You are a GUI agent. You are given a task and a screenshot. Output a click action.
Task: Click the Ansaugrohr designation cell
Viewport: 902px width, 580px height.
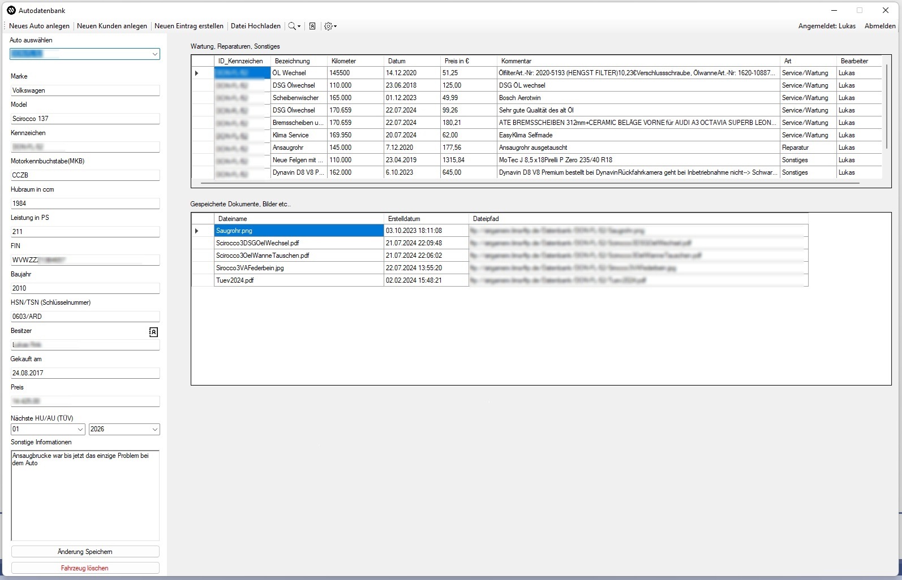(x=299, y=148)
